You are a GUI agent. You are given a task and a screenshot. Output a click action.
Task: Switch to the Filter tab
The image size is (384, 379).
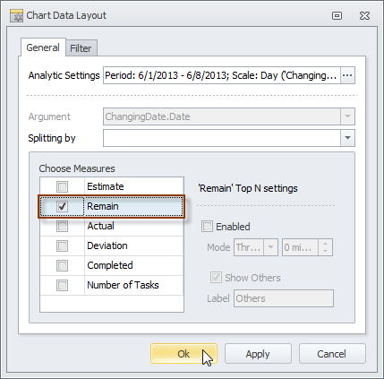[81, 48]
